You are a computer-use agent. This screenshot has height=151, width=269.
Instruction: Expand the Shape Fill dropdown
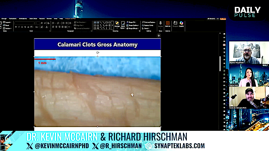click(132, 22)
